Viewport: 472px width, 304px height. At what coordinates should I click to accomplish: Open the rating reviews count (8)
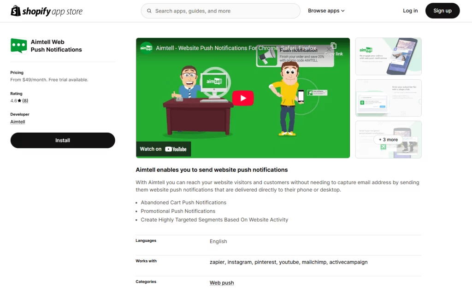tap(25, 101)
